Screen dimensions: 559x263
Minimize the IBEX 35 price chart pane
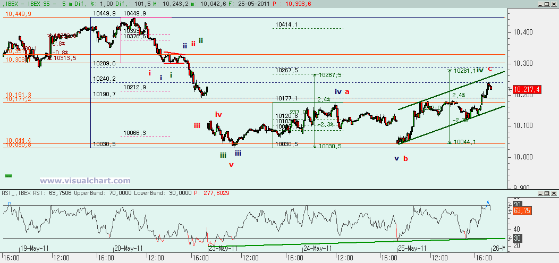click(540, 4)
